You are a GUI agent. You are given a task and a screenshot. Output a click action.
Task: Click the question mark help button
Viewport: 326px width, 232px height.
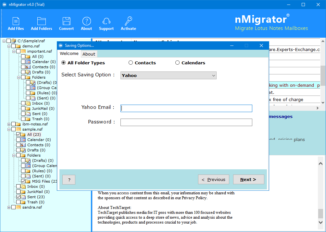69,180
